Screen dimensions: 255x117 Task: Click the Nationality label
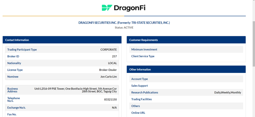click(14, 63)
